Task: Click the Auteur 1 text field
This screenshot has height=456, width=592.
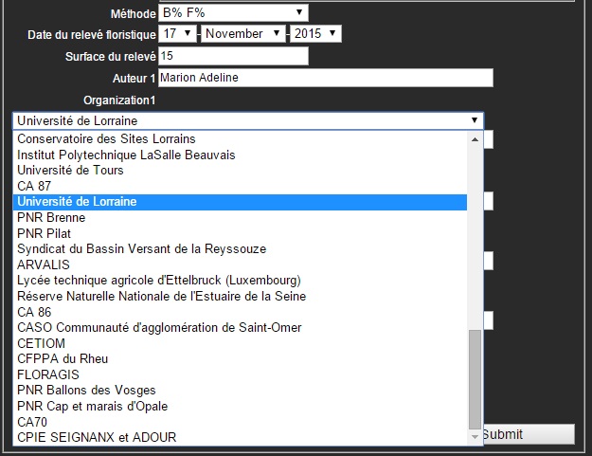Action: tap(325, 78)
